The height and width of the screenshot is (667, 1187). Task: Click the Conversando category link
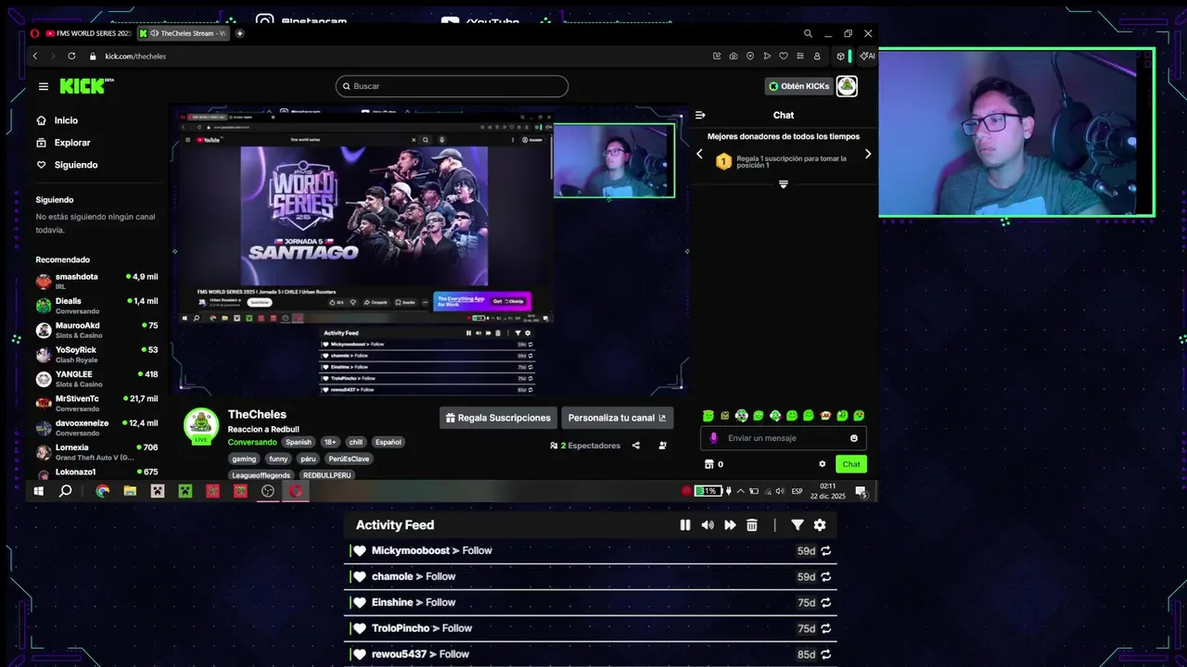pyautogui.click(x=252, y=442)
